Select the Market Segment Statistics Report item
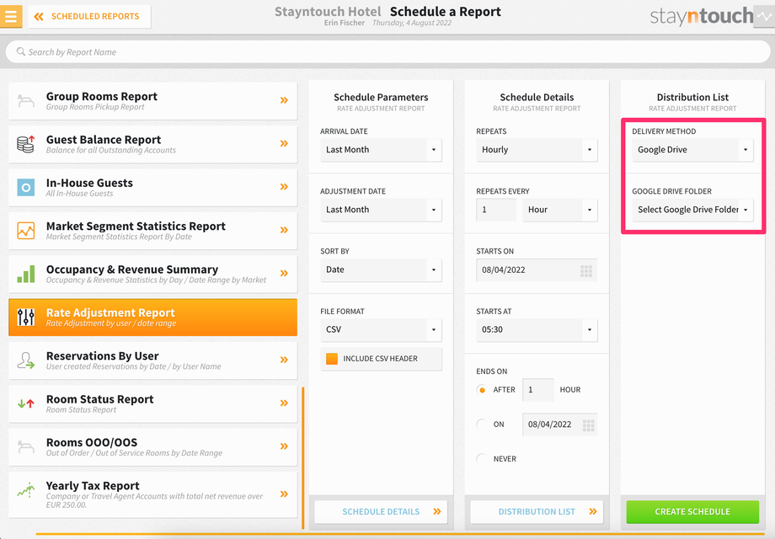Image resolution: width=775 pixels, height=539 pixels. (x=152, y=231)
